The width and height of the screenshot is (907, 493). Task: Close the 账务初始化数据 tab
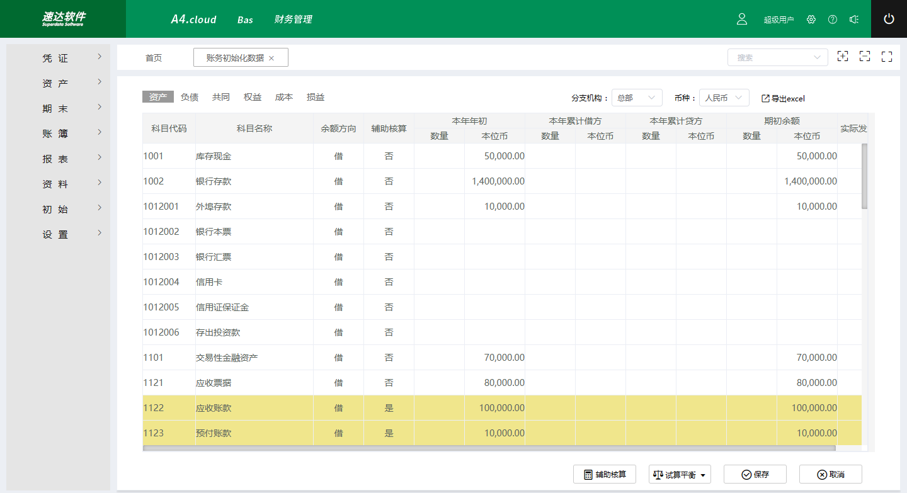[x=271, y=58]
